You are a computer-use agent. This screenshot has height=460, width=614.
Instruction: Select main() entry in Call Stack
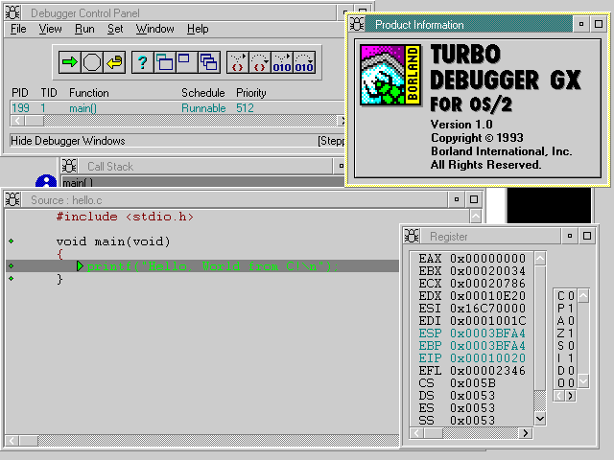click(202, 182)
